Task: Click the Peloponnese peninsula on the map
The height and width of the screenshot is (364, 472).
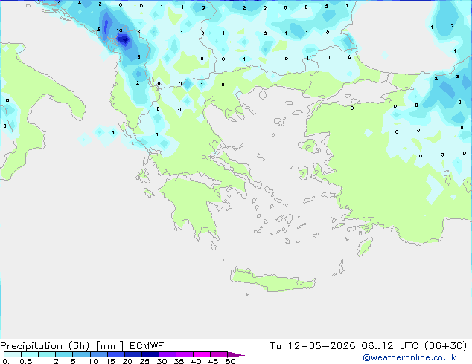Action: click(193, 204)
